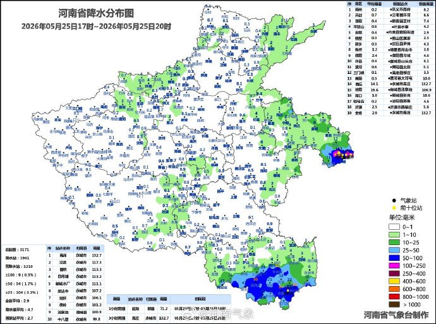Viewport: 436px width, 324px height.
Task: Click the 单位:毫米 unit label
Action: click(402, 217)
